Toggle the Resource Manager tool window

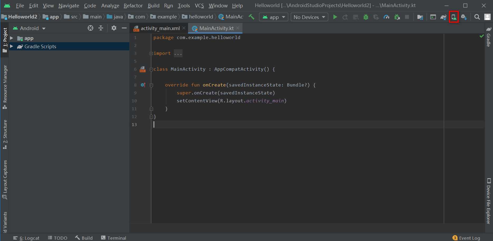[5, 87]
